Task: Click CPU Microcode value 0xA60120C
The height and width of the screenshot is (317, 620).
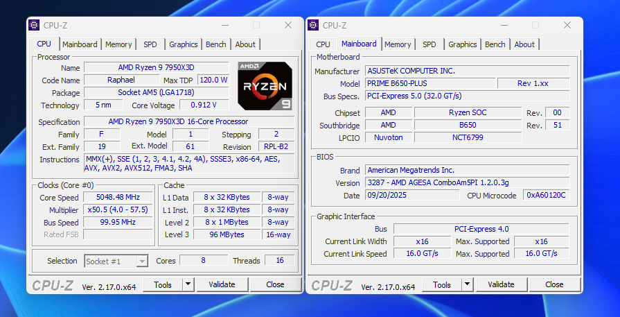Action: pyautogui.click(x=547, y=195)
